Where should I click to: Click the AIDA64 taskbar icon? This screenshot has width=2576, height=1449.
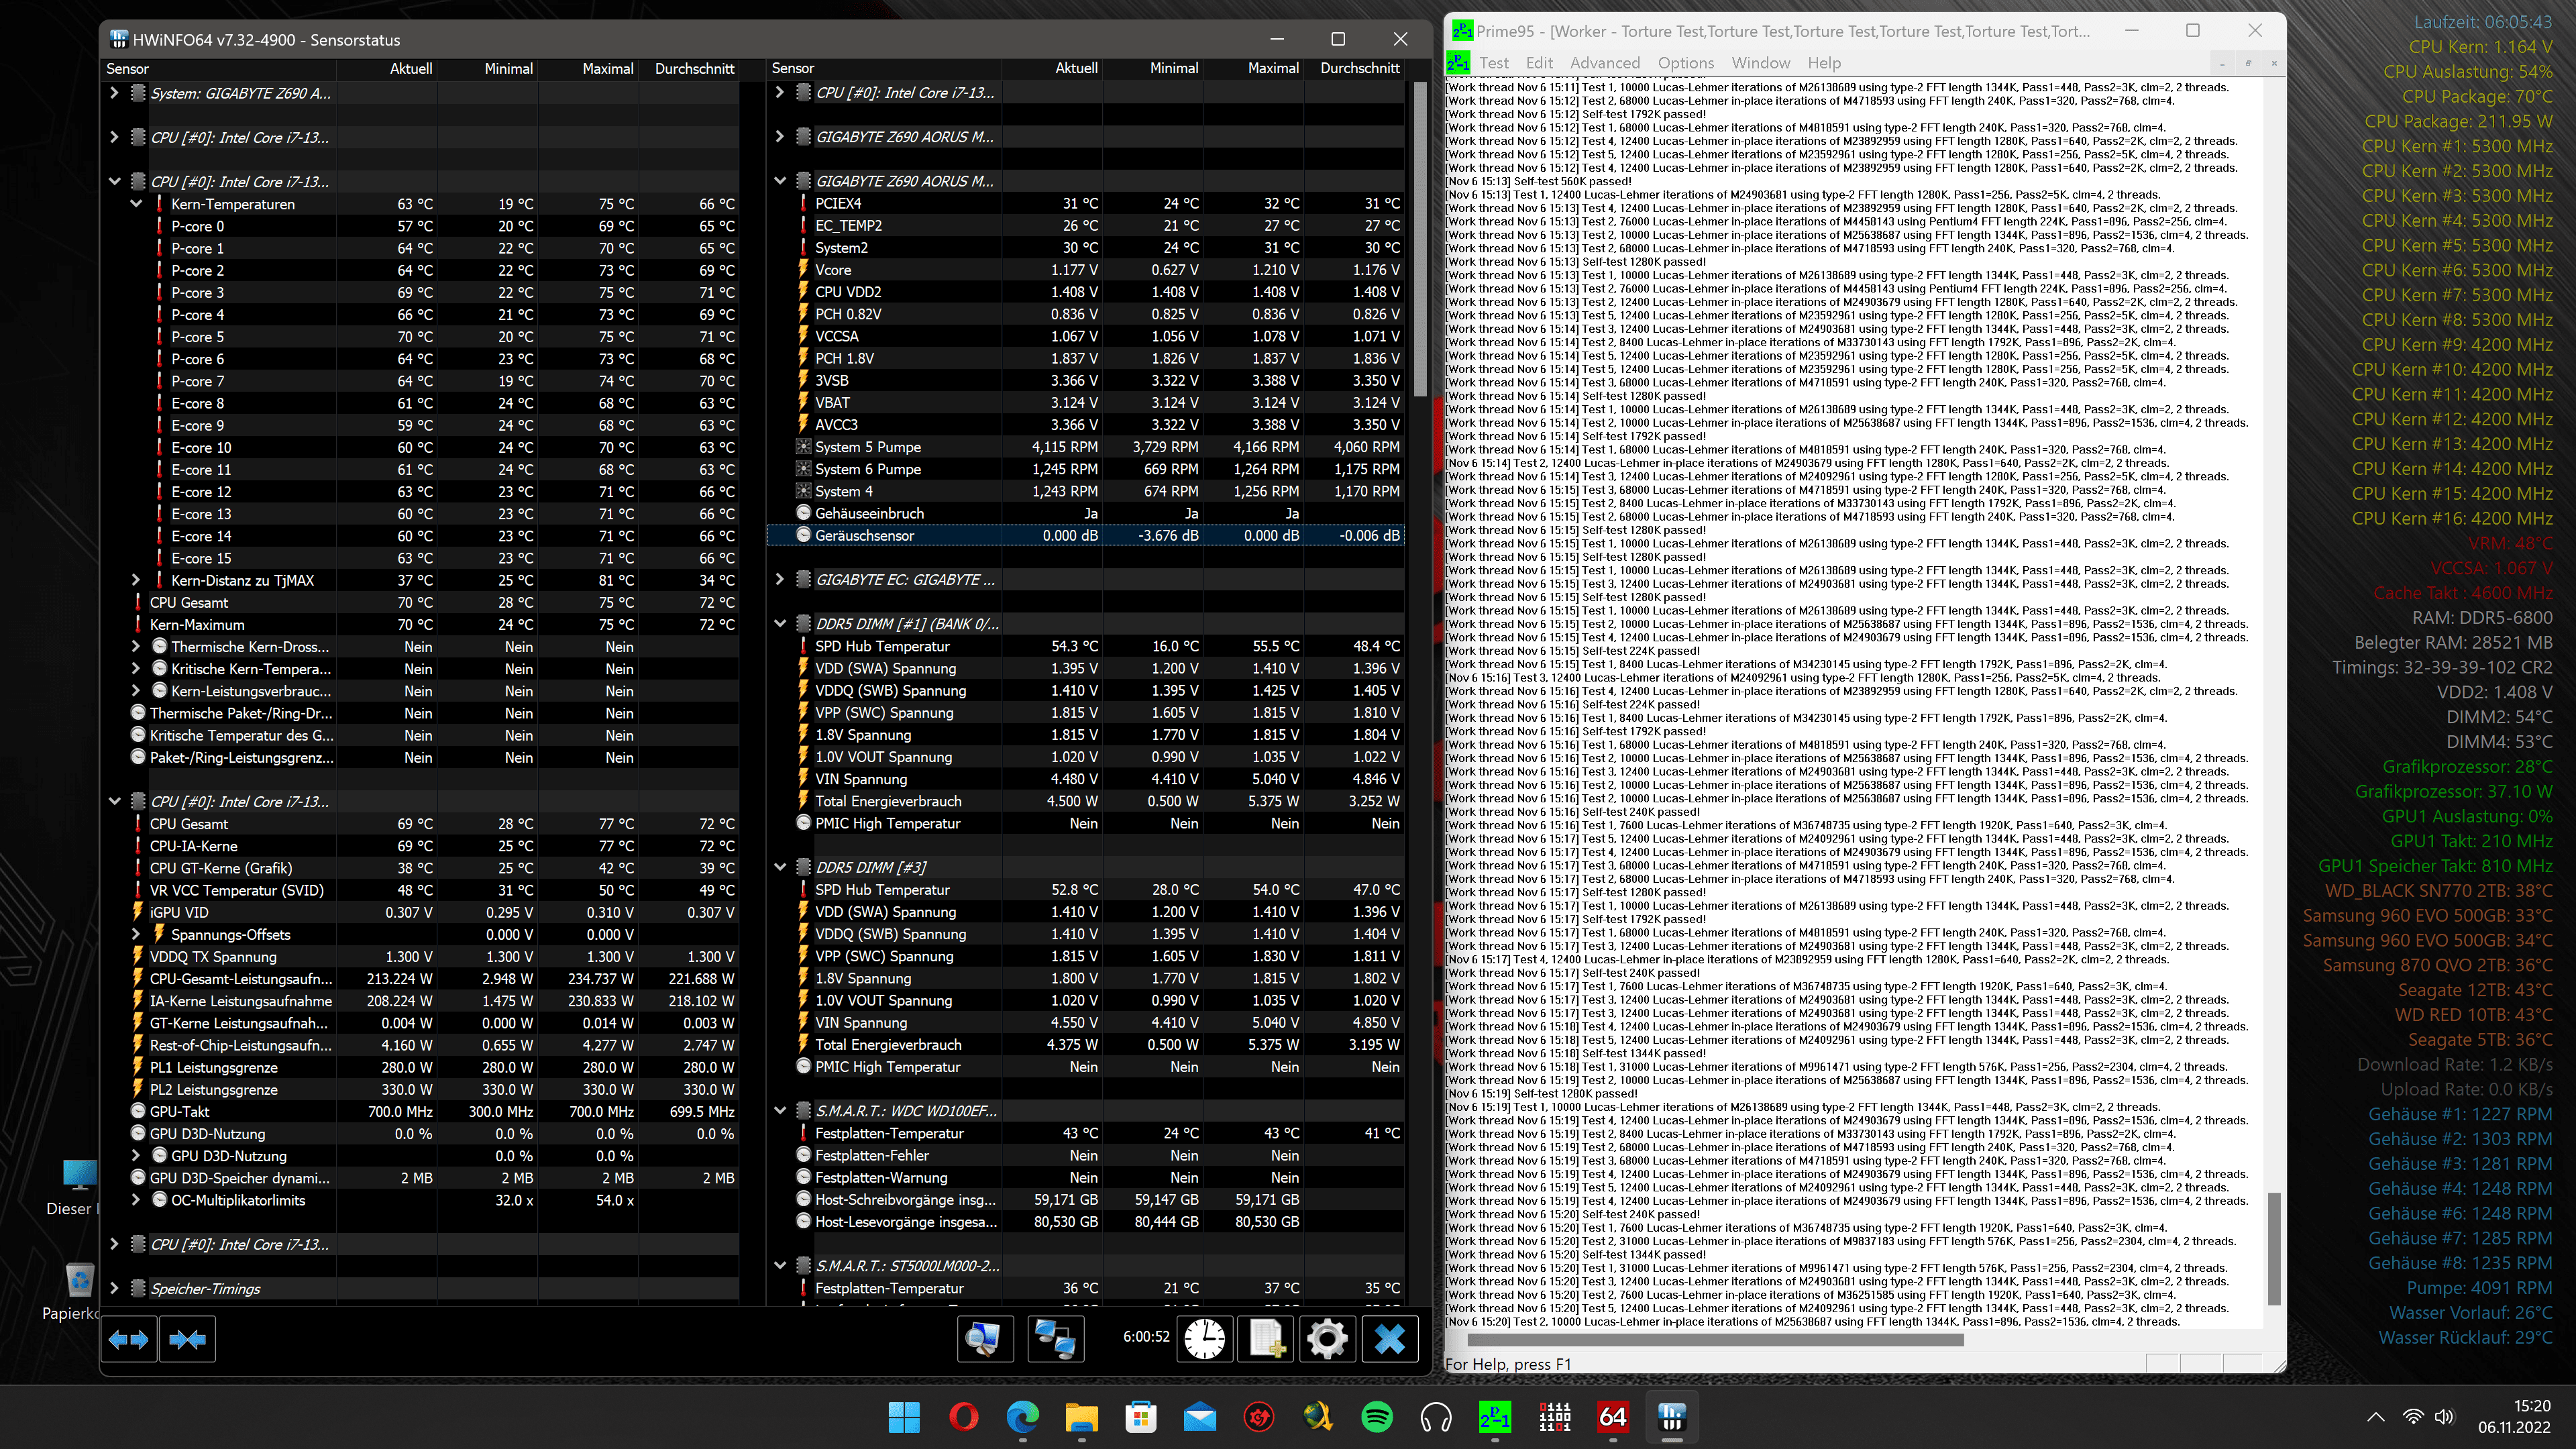pyautogui.click(x=1612, y=1417)
